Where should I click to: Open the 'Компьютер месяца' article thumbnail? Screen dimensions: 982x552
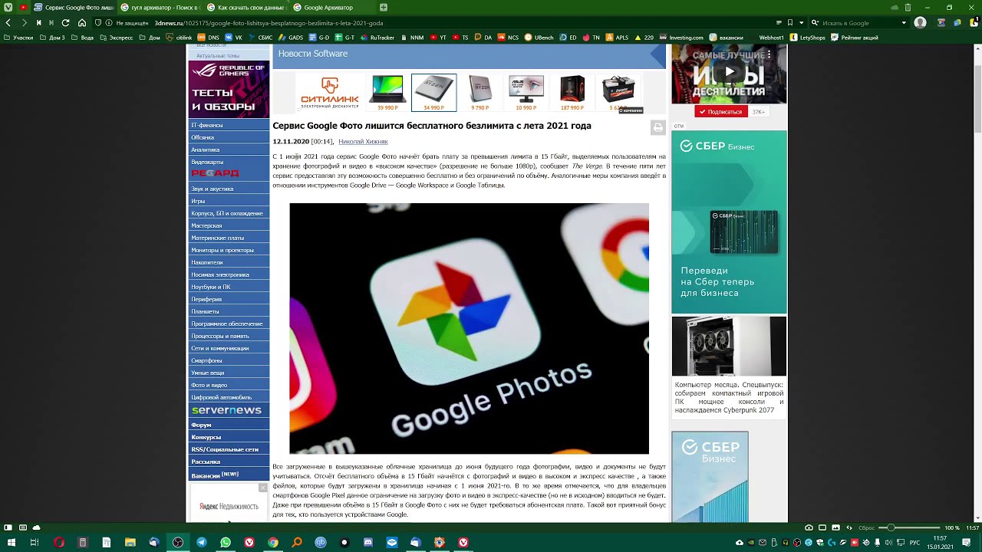729,347
